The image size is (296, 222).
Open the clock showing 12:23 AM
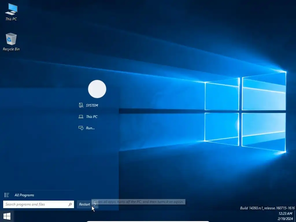coord(285,214)
